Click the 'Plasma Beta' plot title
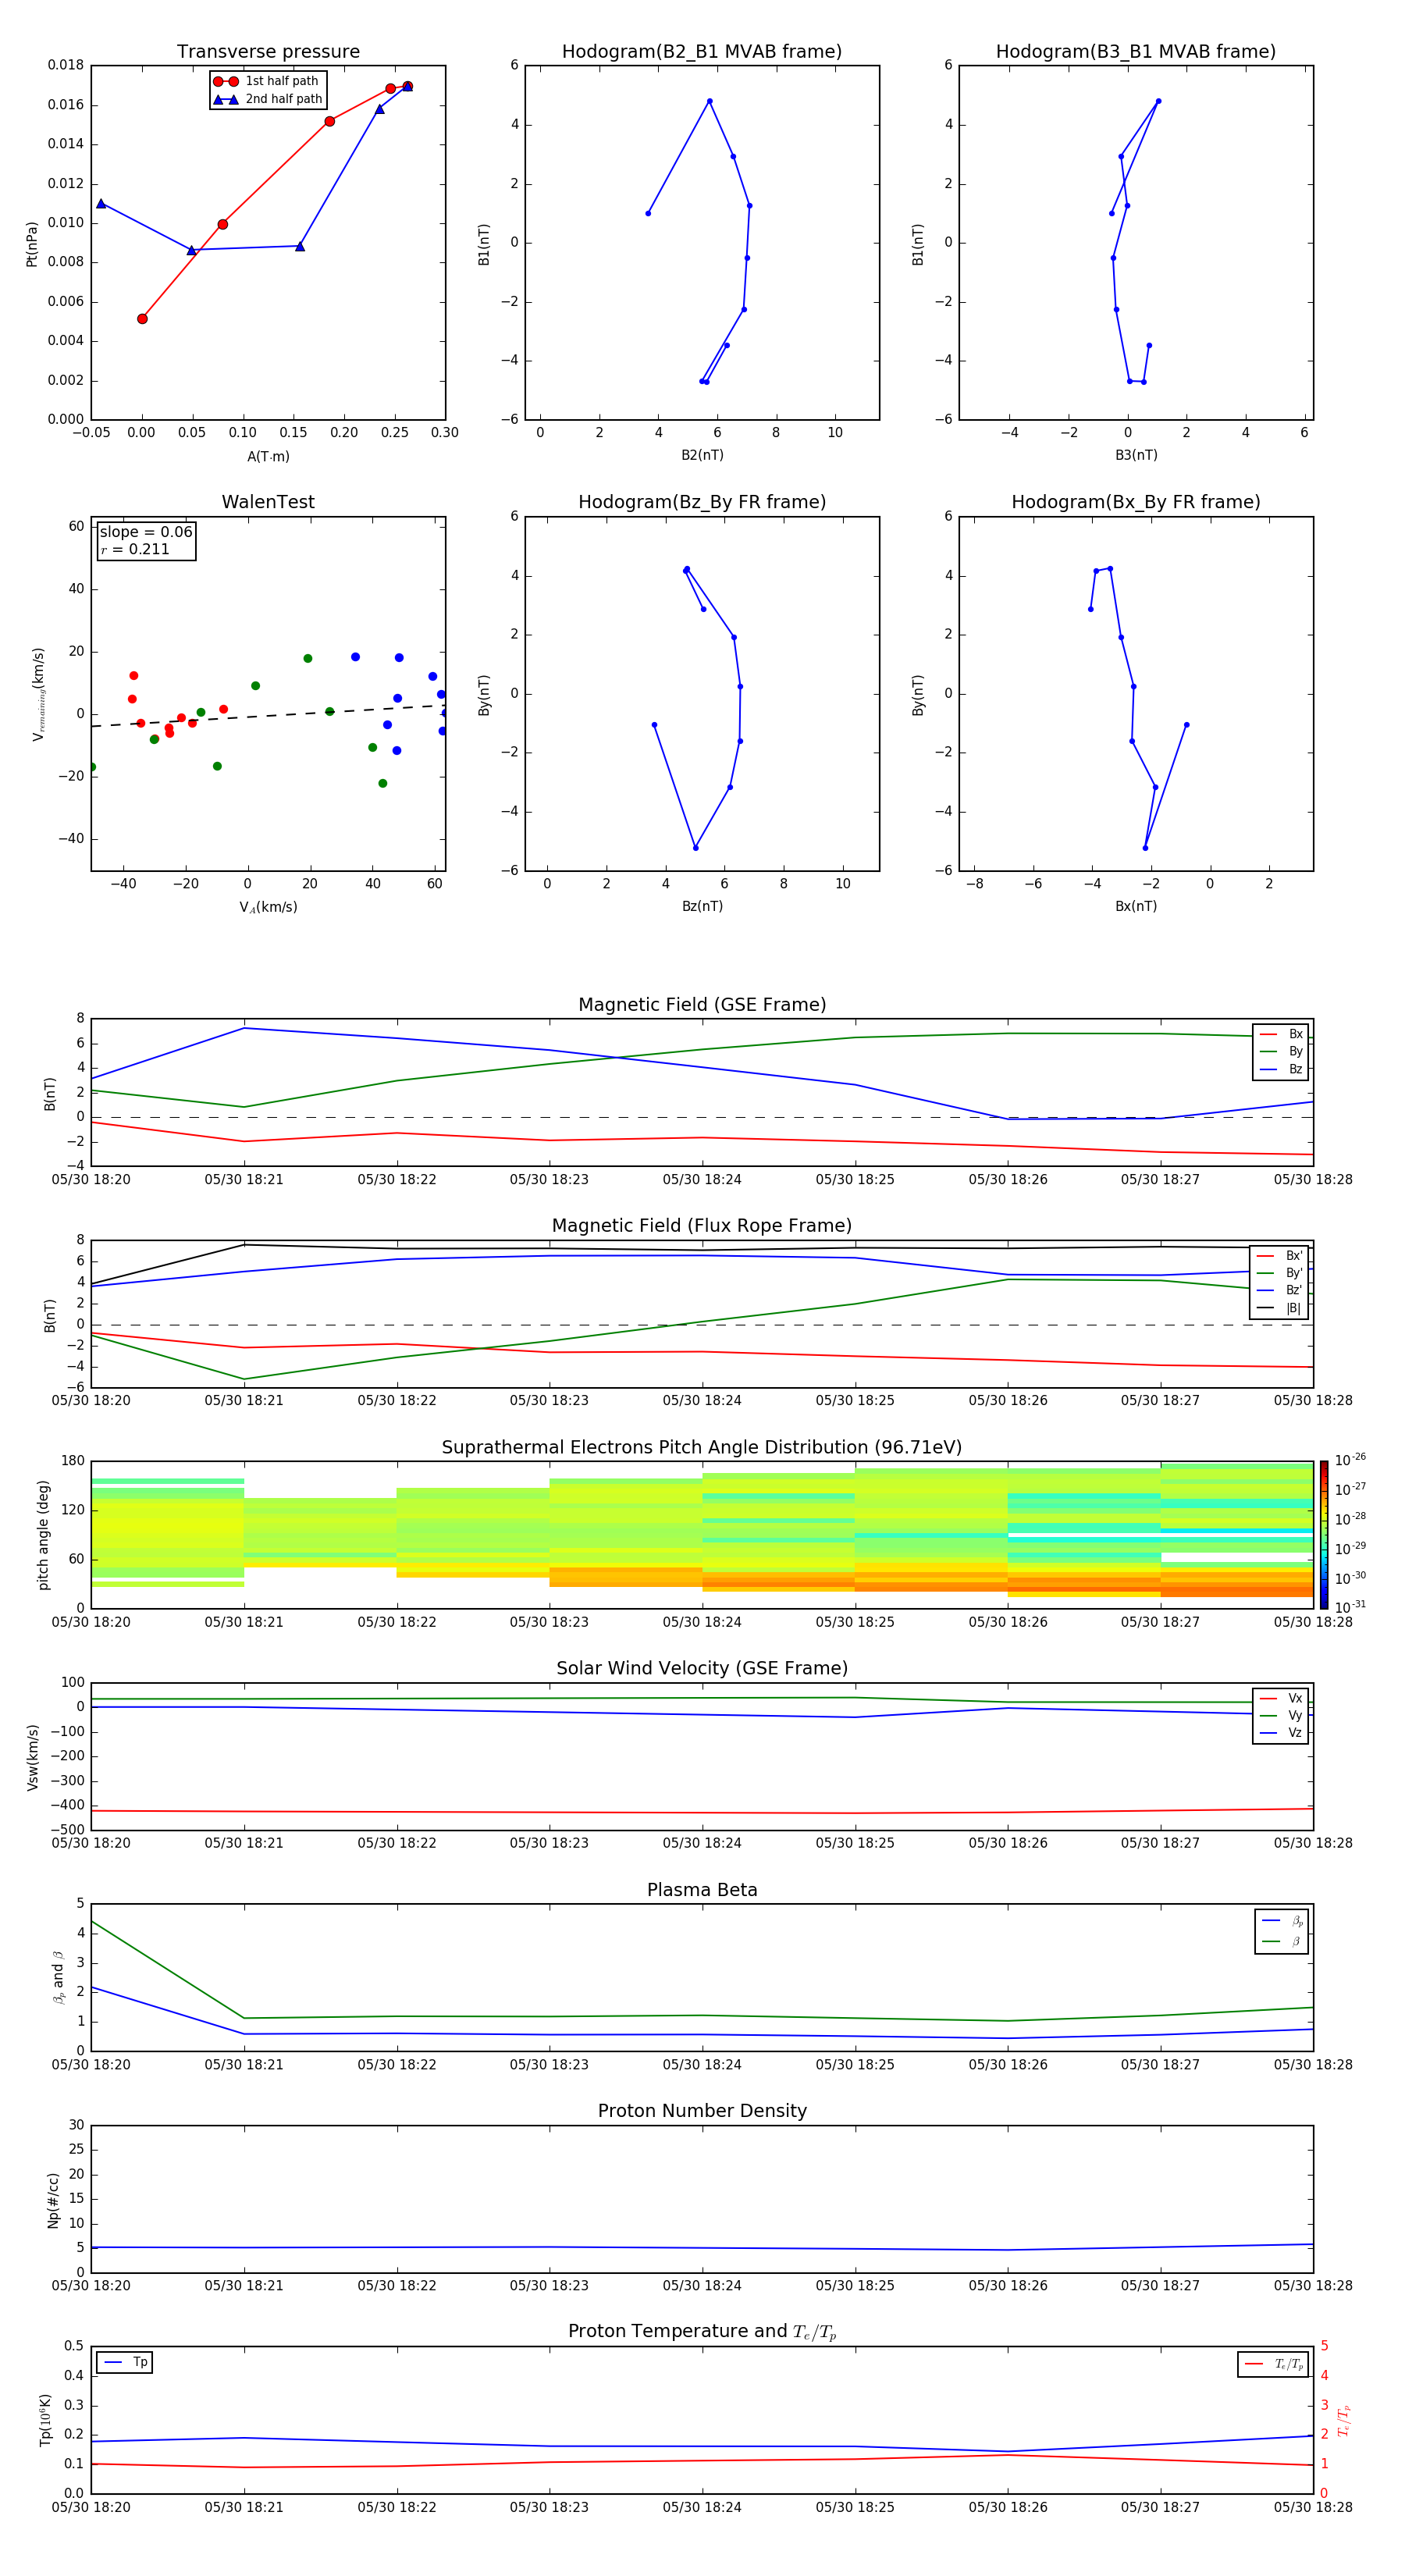Screen dimensions: 1405x2576 702,1891
